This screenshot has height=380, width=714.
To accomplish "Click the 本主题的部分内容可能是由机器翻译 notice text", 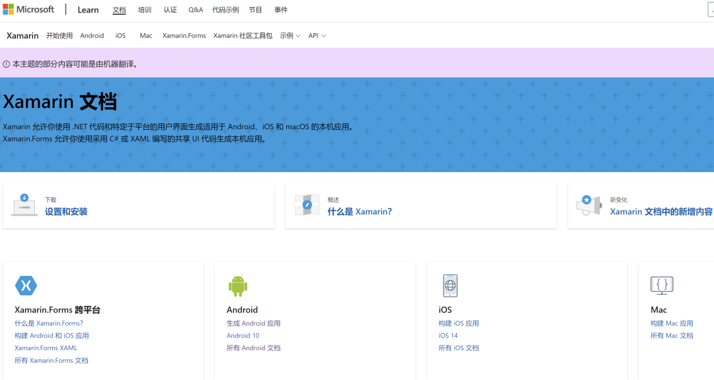I will tap(75, 64).
